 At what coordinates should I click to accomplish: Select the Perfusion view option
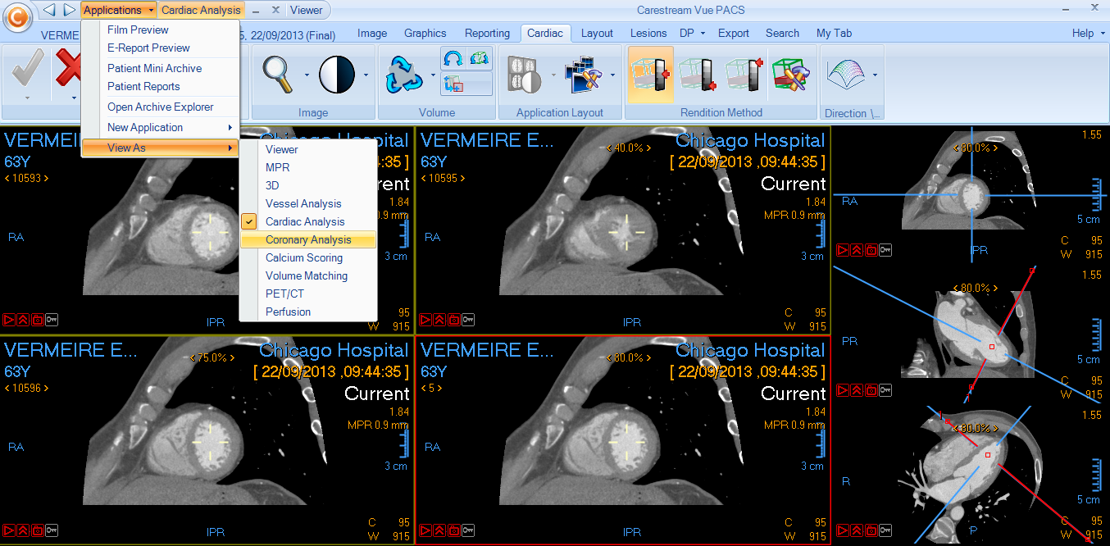tap(308, 312)
